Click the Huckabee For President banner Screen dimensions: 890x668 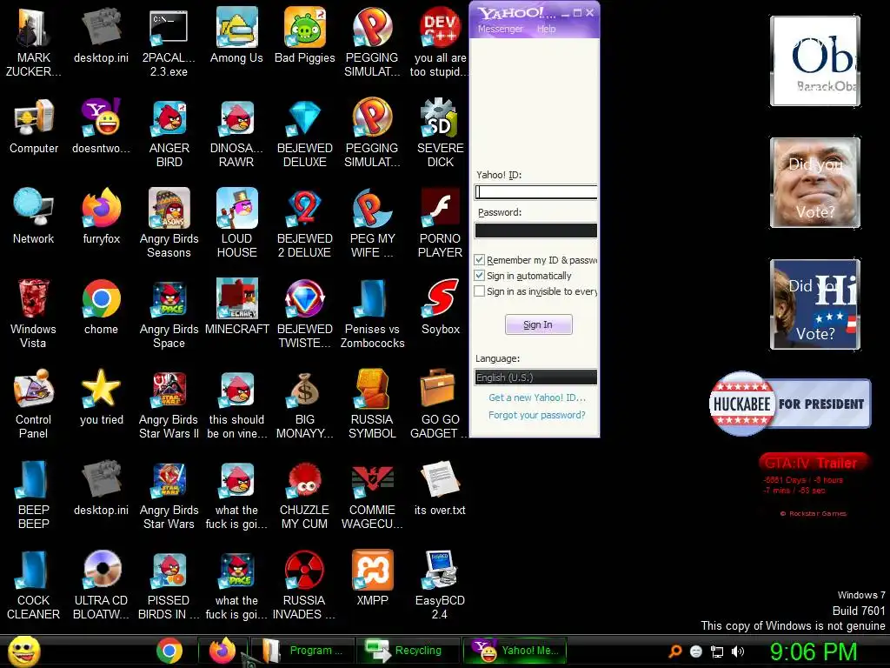(x=789, y=404)
